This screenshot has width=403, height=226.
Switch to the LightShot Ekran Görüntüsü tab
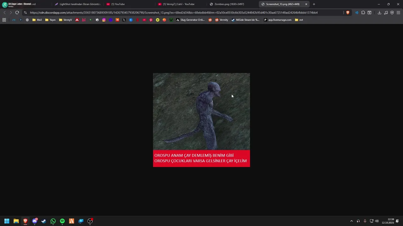tap(77, 4)
